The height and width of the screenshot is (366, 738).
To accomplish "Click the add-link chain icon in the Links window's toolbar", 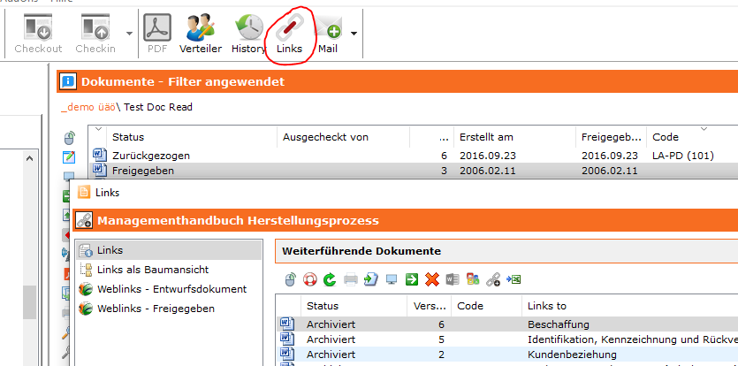I will click(493, 280).
